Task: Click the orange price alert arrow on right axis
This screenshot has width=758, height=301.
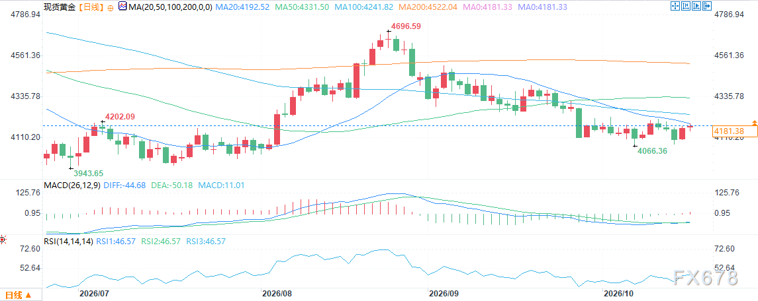Action: pos(753,123)
